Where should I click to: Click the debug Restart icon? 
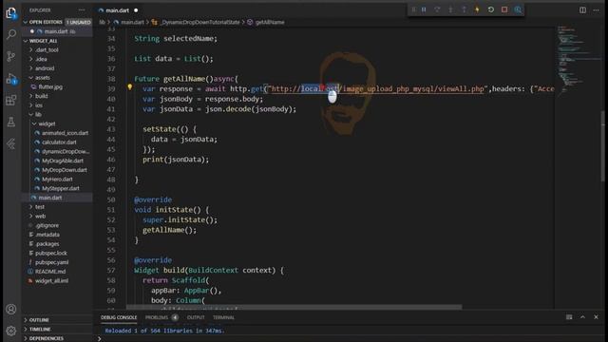click(x=491, y=9)
